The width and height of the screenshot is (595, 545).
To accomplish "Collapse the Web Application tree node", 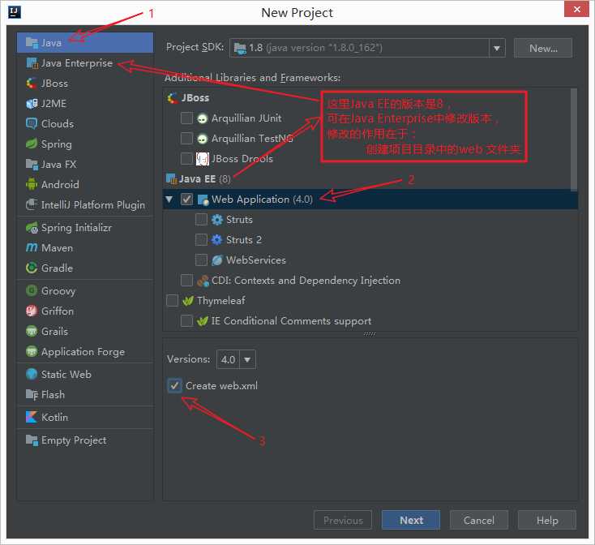I will [169, 200].
